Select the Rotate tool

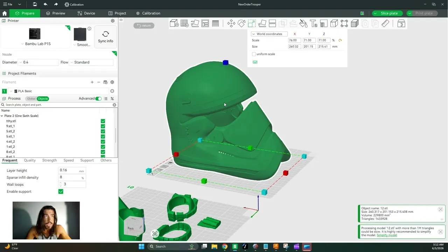point(241,23)
